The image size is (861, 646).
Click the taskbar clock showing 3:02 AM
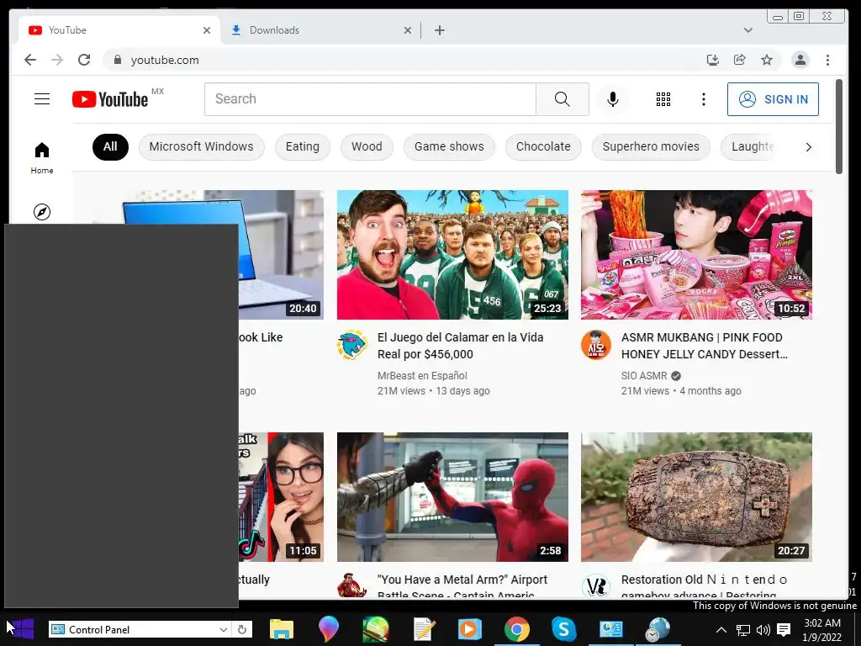point(822,630)
